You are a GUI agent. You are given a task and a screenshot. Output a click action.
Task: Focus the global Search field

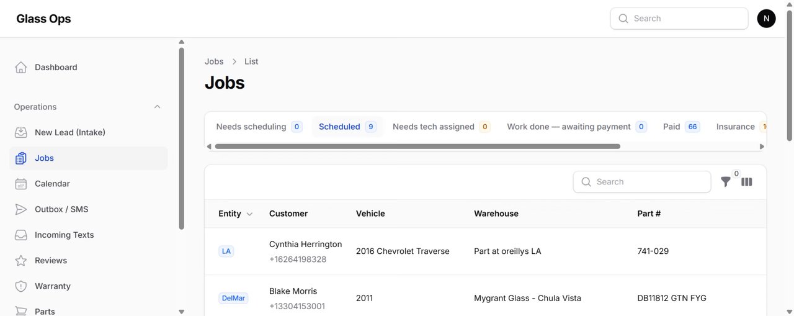tap(679, 19)
